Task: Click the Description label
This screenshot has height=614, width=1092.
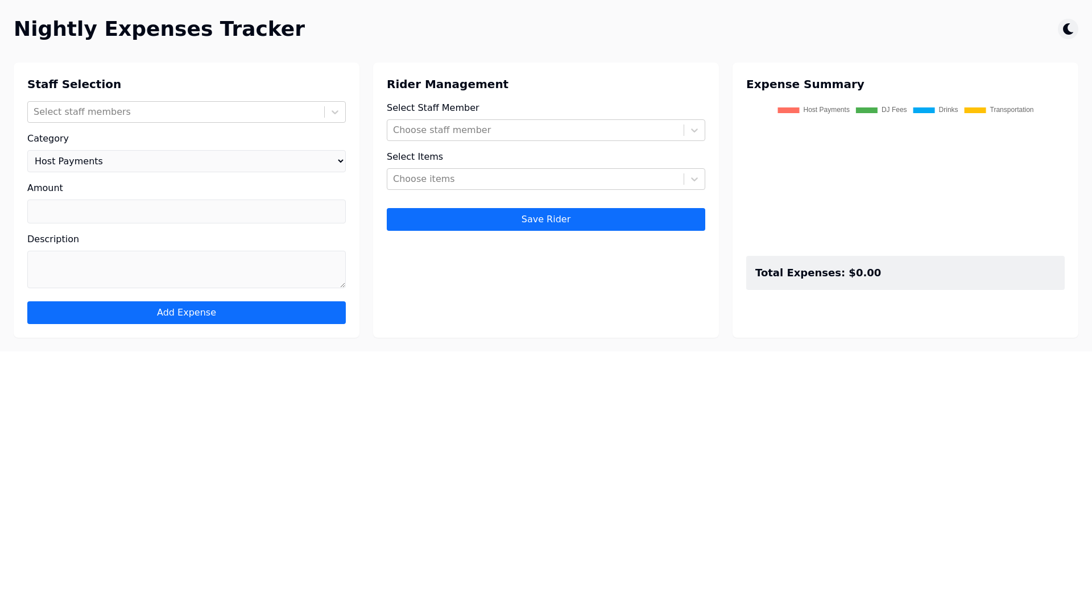Action: coord(53,239)
